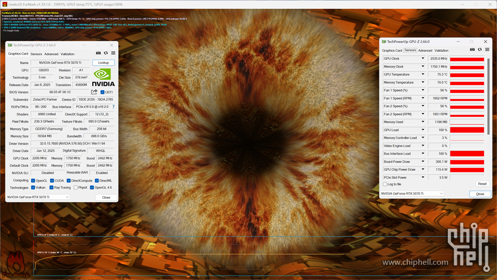The image size is (497, 280).
Task: Click screenshot camera icon in left GPU-Z window
Action: coord(98,53)
